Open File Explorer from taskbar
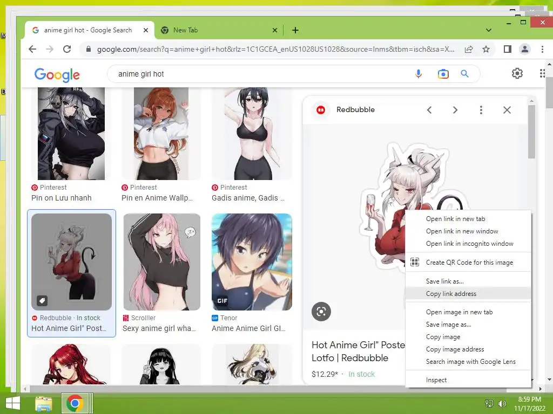Image resolution: width=553 pixels, height=414 pixels. 44,403
